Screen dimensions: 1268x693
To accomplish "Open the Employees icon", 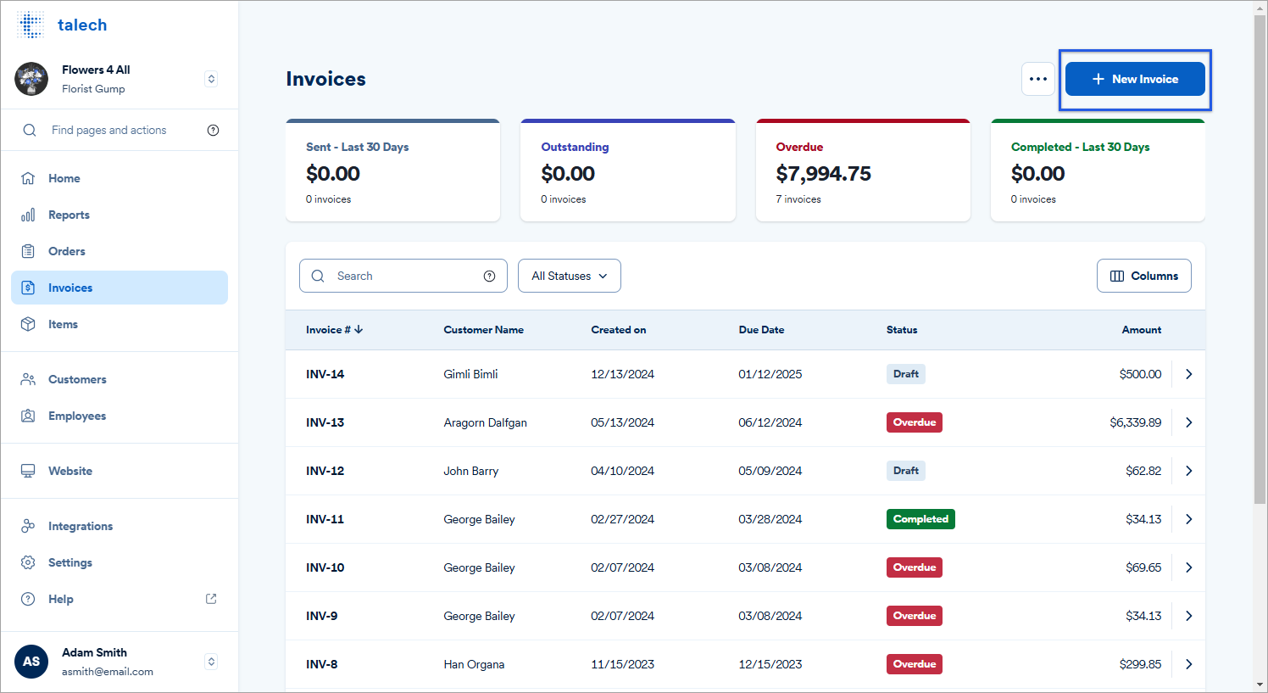I will pos(29,416).
